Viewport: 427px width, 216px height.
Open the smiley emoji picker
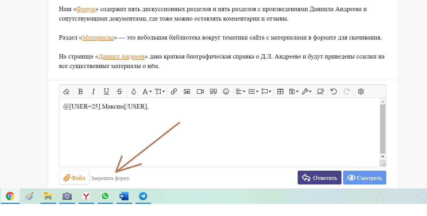226,91
